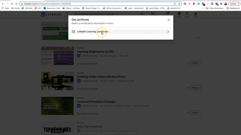Open the Pinterest red extension icon
Image resolution: width=241 pixels, height=135 pixels.
185,4
